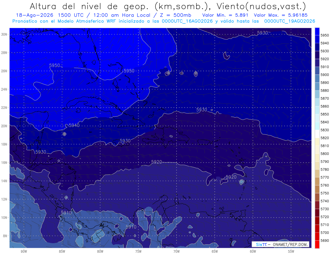
Task: Click the 20N latitude axis label
Action: [5, 126]
